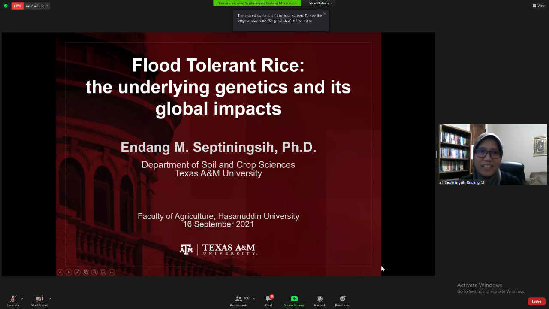Click the panel divider handle beside video
The height and width of the screenshot is (309, 549).
point(437,154)
